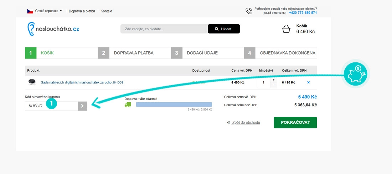392x174 pixels.
Task: Click the free shipping progress bar
Action: click(174, 104)
